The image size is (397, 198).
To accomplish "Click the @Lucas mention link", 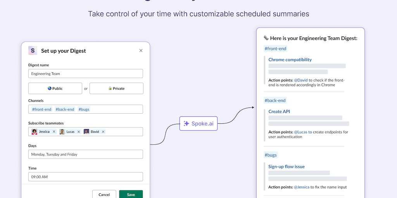I will tap(303, 132).
